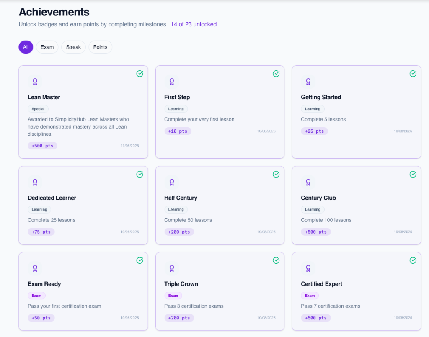Click the First Step card title

[x=177, y=97]
